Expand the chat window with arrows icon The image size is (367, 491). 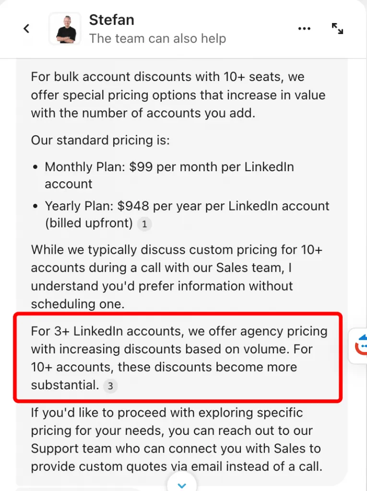337,28
